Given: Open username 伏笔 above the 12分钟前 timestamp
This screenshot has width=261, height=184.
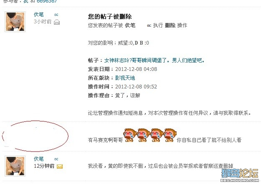Looking at the screenshot, I should tap(39, 159).
